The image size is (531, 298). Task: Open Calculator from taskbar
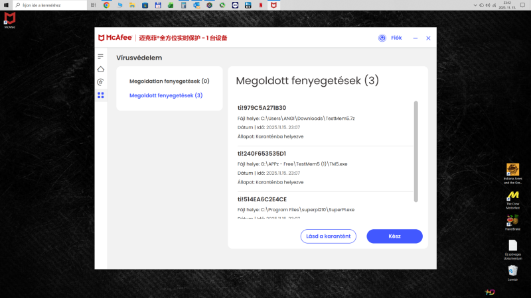(184, 5)
